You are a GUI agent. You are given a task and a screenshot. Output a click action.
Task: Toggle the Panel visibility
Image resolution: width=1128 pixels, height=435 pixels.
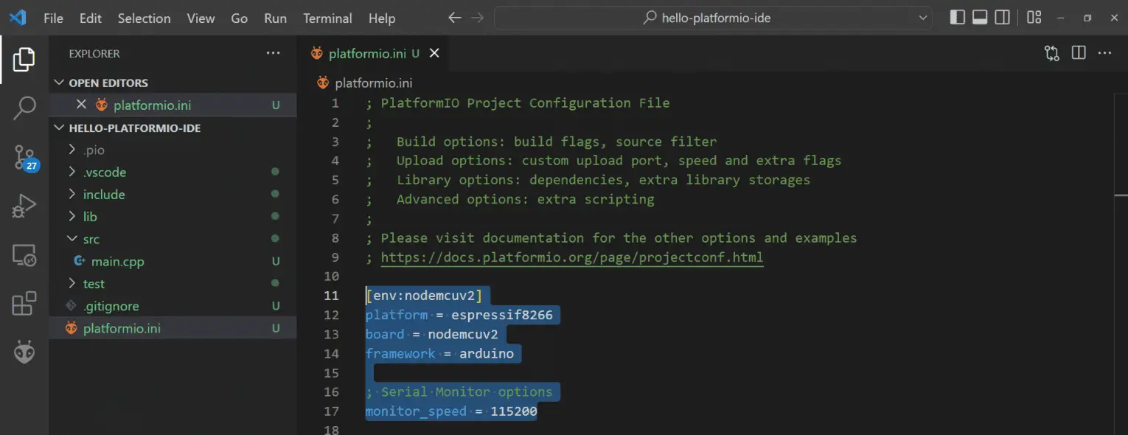(x=979, y=16)
